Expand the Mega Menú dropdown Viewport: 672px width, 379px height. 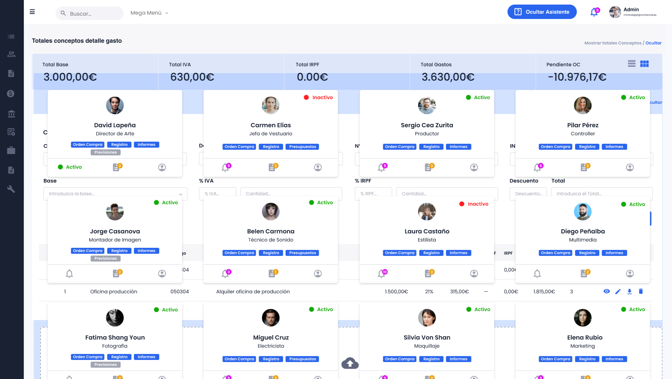(x=149, y=13)
